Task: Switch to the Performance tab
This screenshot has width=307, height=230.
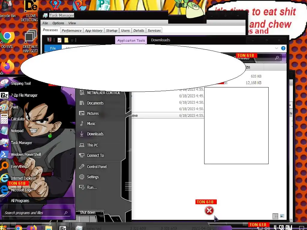Action: click(x=71, y=31)
